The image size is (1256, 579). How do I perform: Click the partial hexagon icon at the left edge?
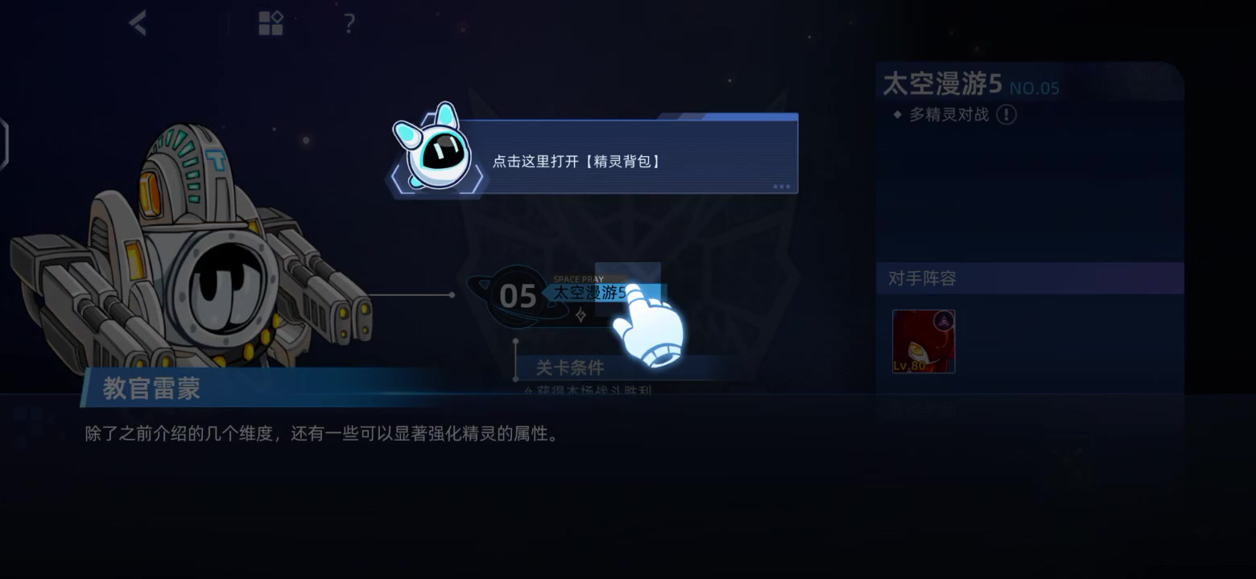(x=3, y=145)
